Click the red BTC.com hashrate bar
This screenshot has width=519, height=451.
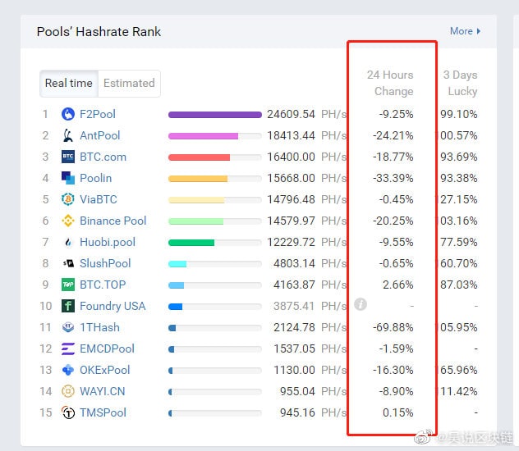pyautogui.click(x=199, y=157)
